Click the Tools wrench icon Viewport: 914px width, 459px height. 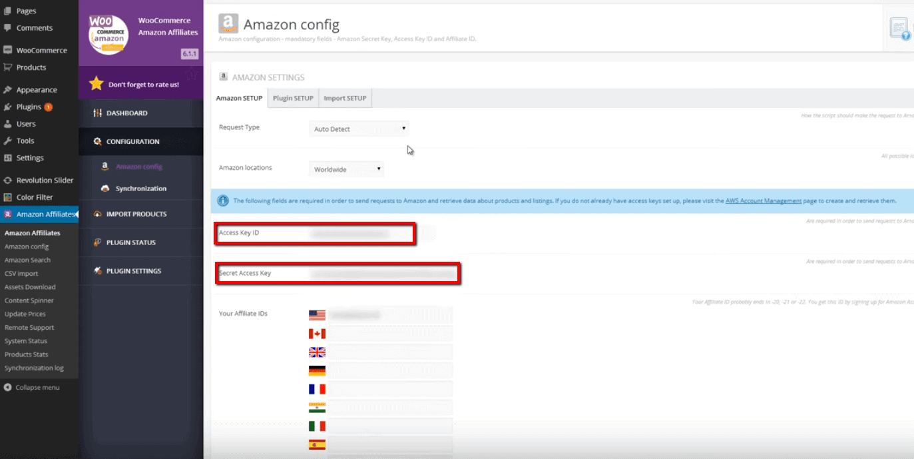7,141
